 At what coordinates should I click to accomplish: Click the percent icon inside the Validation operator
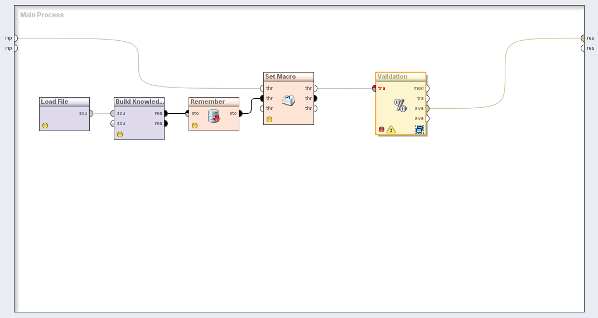click(x=401, y=105)
